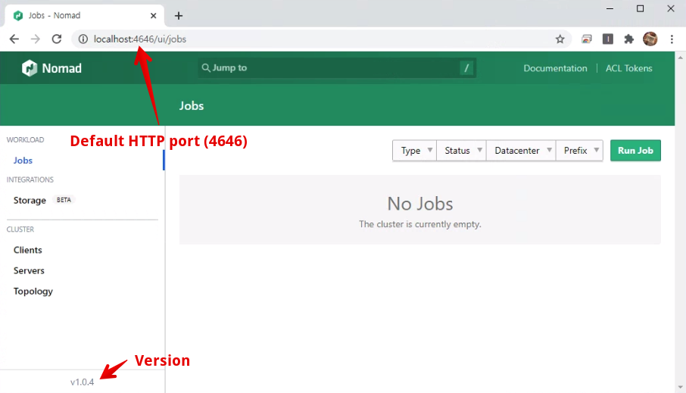Minimize the Chrome window

point(610,9)
